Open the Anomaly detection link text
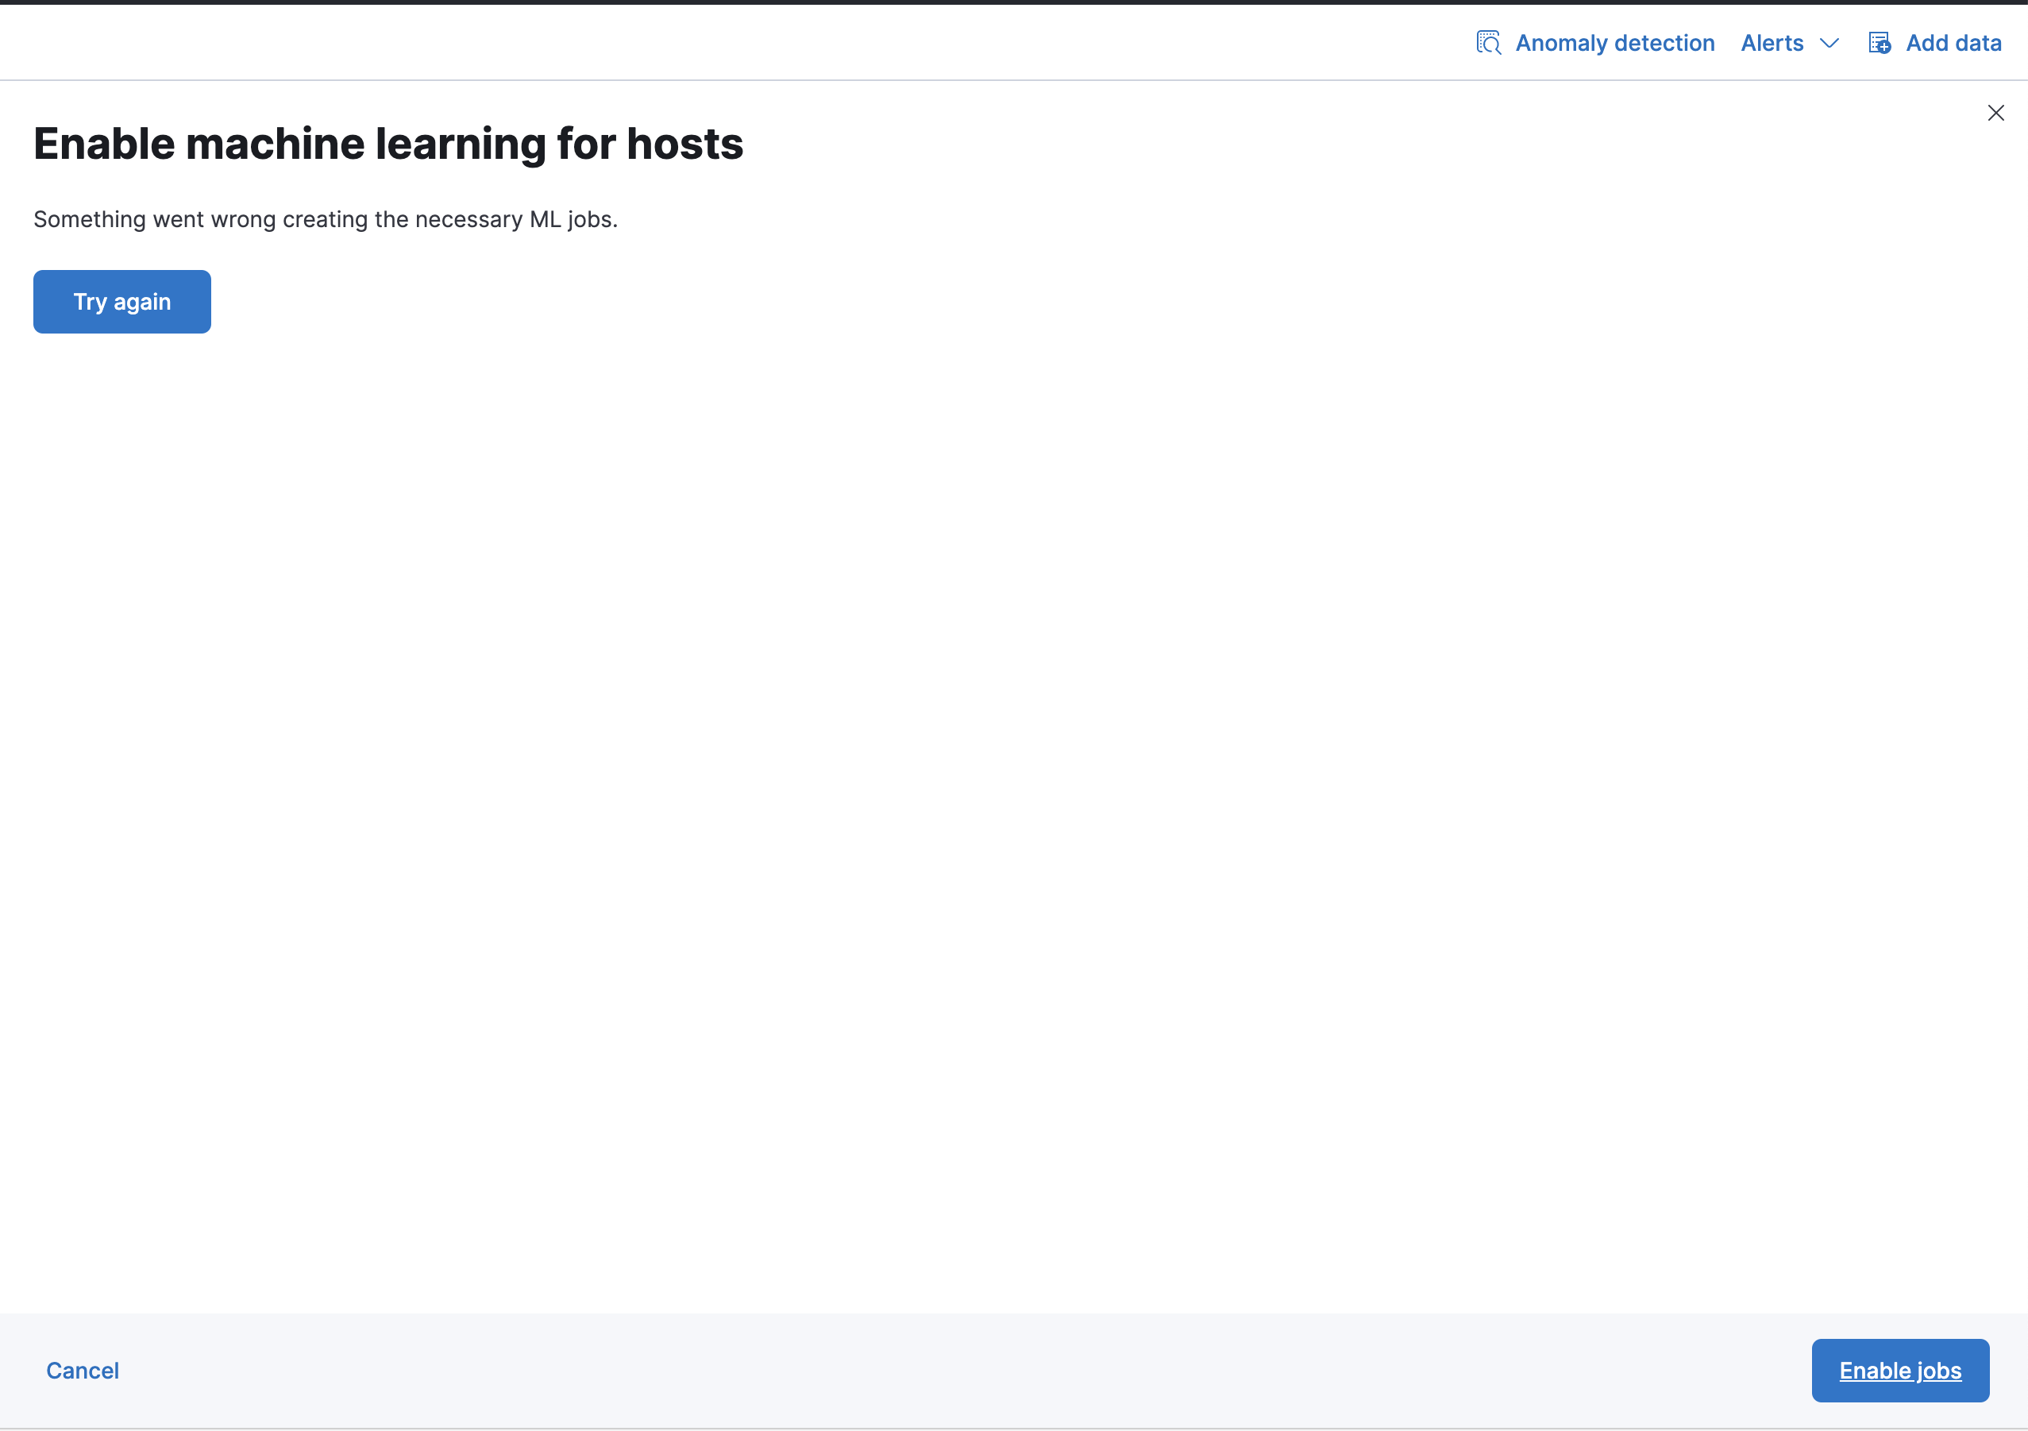Image resolution: width=2028 pixels, height=1431 pixels. 1614,42
